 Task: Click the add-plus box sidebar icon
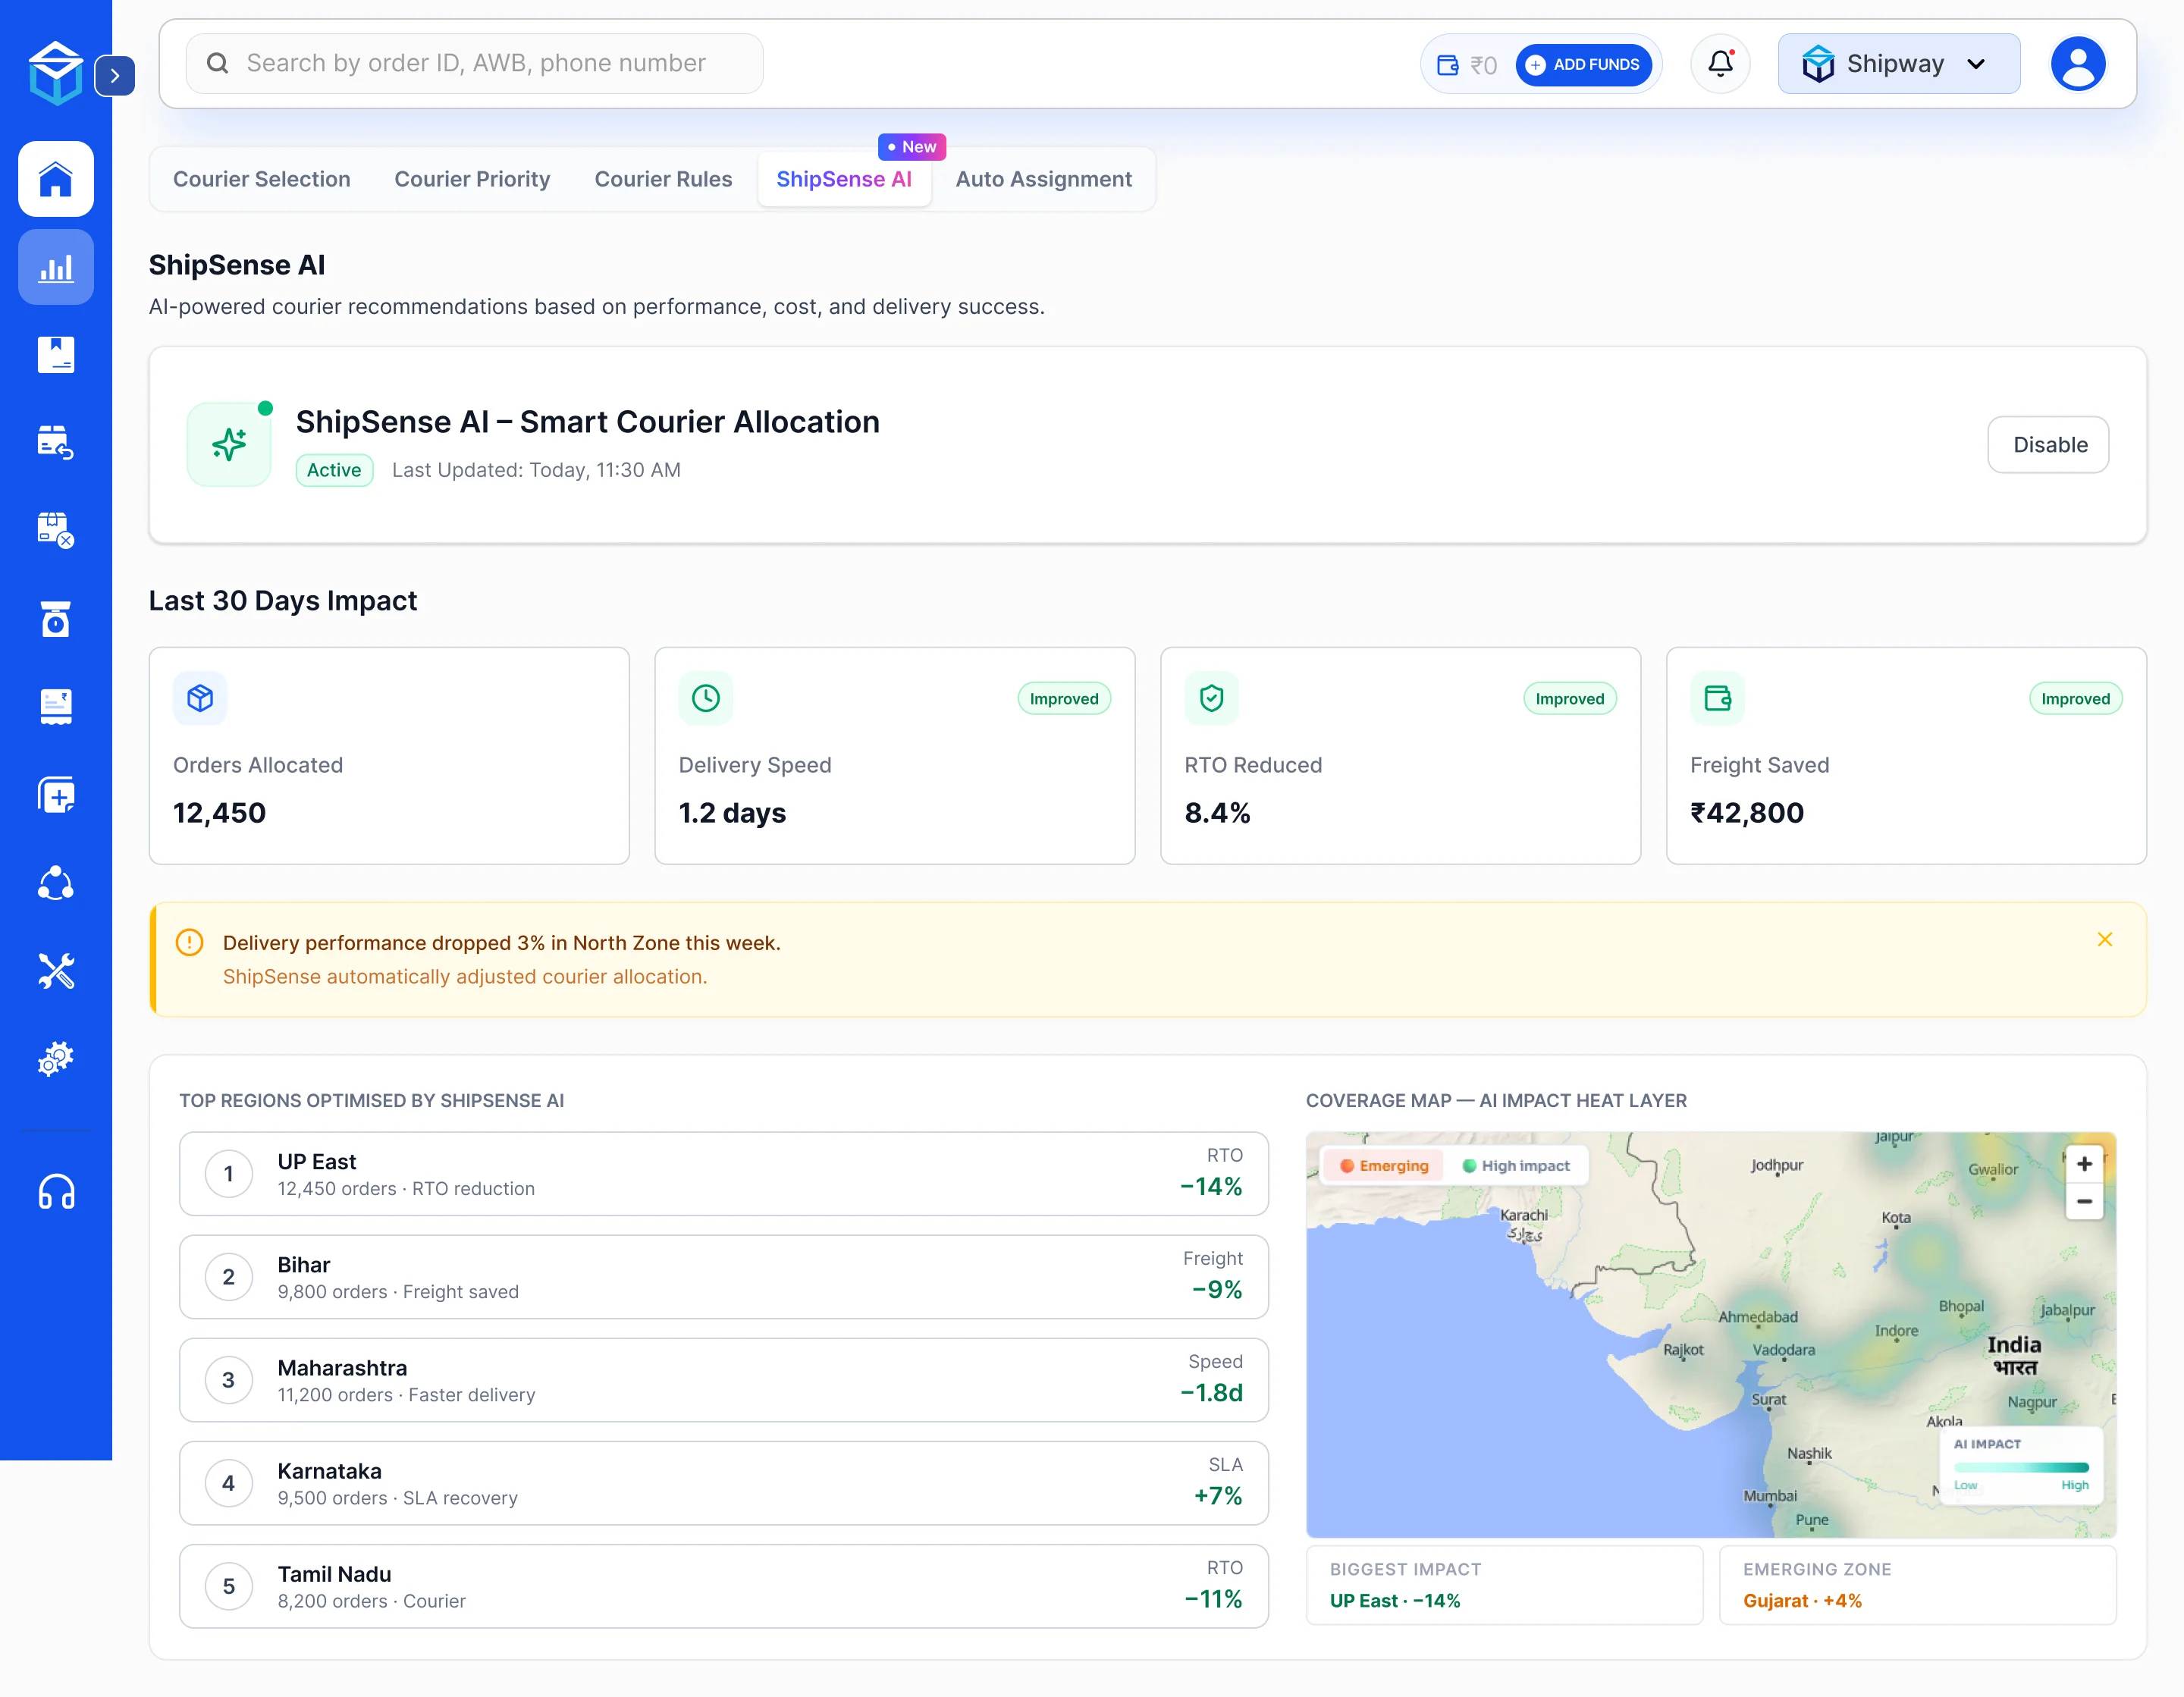[x=56, y=795]
